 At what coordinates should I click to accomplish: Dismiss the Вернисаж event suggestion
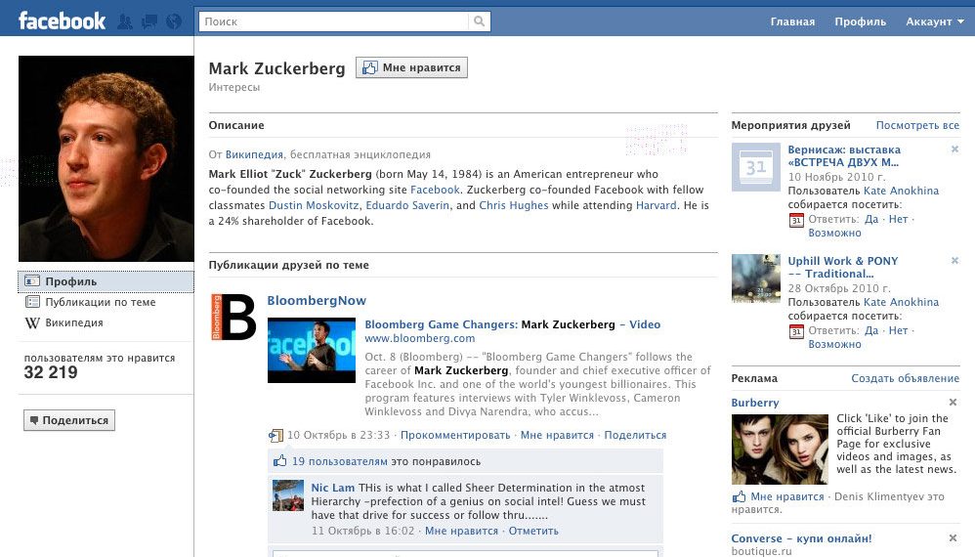(x=954, y=150)
